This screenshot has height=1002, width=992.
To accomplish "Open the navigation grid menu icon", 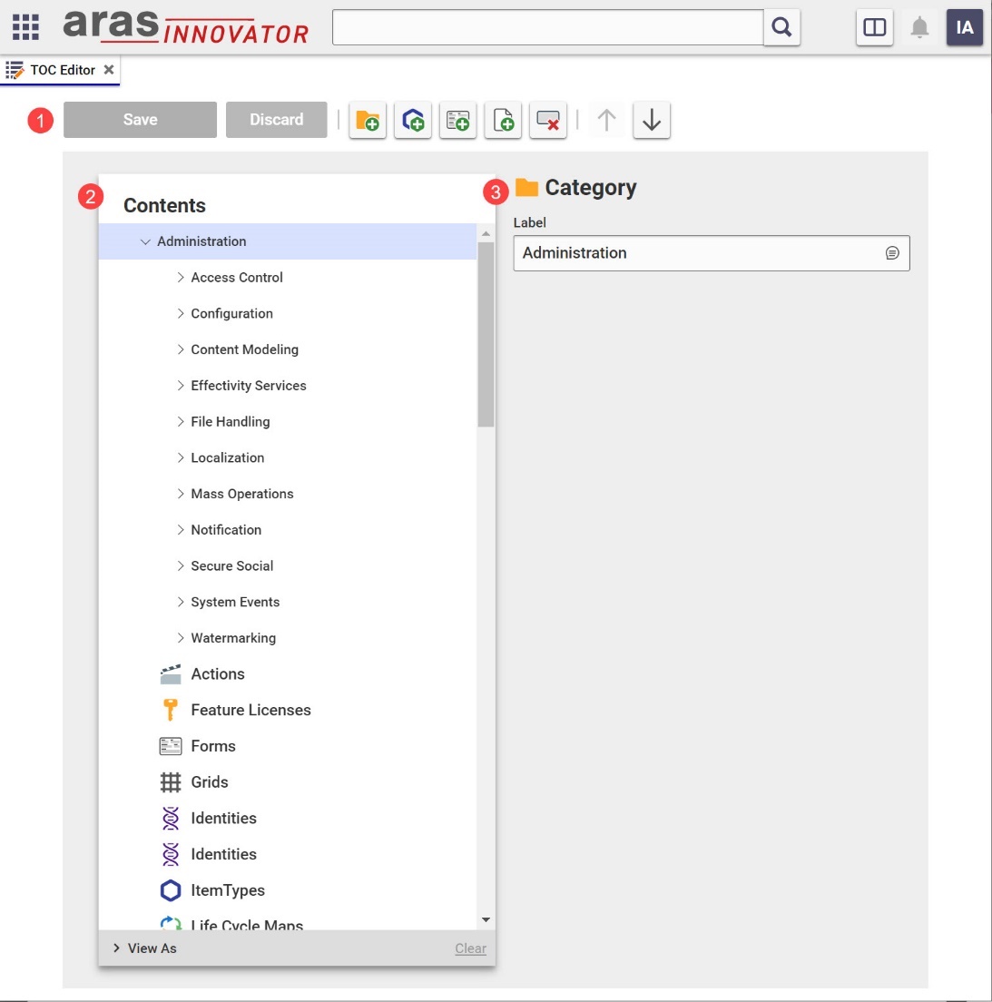I will point(25,27).
